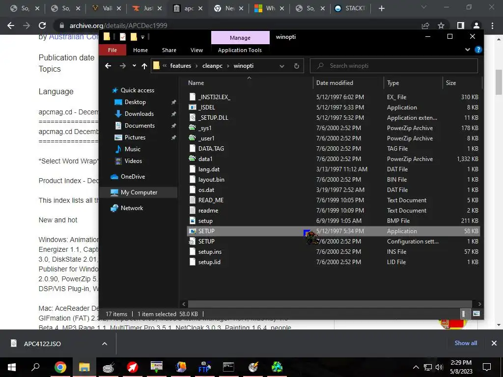This screenshot has width=503, height=377.
Task: Switch to the Home ribbon tab
Action: [140, 50]
